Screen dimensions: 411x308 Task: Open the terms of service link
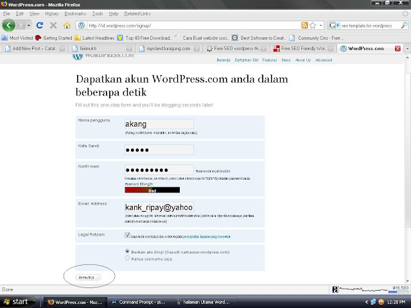click(207, 237)
